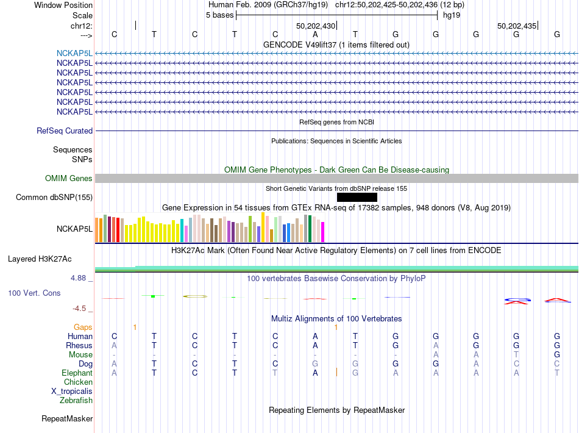Viewport: 579px width, 433px height.
Task: Open the 100 Vert. Cons track label
Action: [34, 293]
